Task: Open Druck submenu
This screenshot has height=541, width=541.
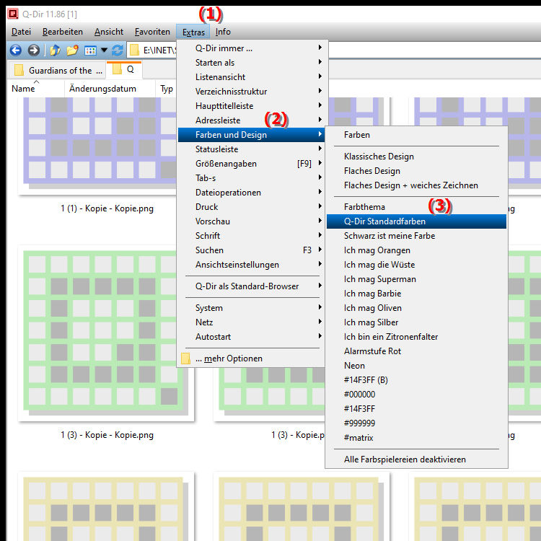Action: [251, 207]
